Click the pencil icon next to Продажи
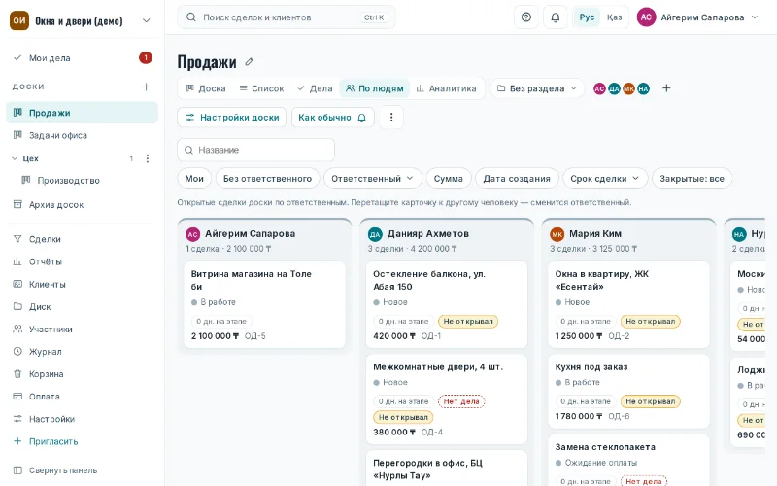The width and height of the screenshot is (777, 486). click(250, 62)
